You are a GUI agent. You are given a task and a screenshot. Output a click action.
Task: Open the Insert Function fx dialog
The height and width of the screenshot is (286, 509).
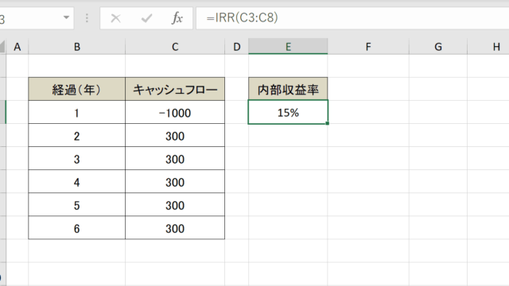177,18
